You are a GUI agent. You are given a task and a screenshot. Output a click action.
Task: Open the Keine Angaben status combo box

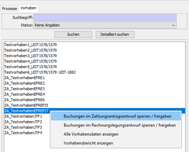(x=105, y=25)
